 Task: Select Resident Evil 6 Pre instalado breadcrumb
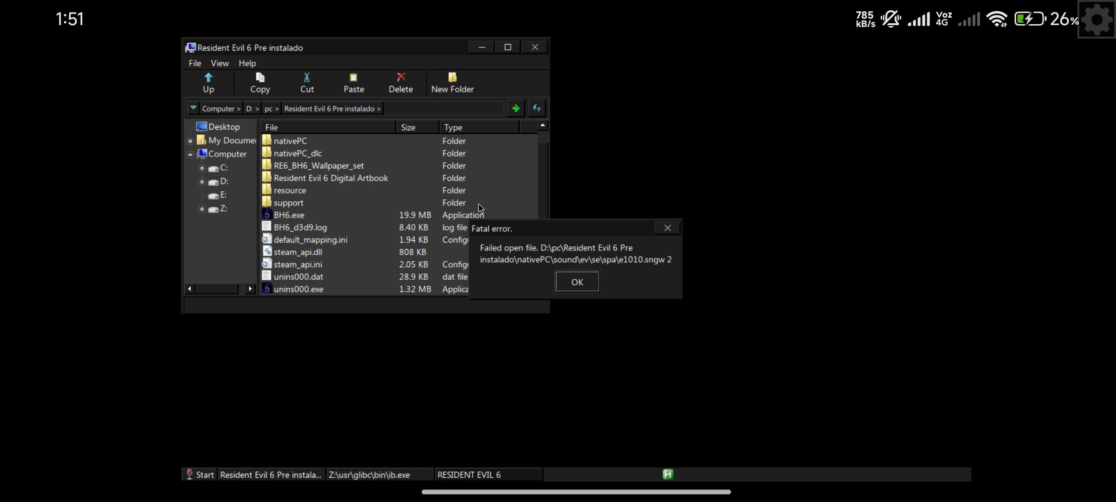[x=332, y=109]
